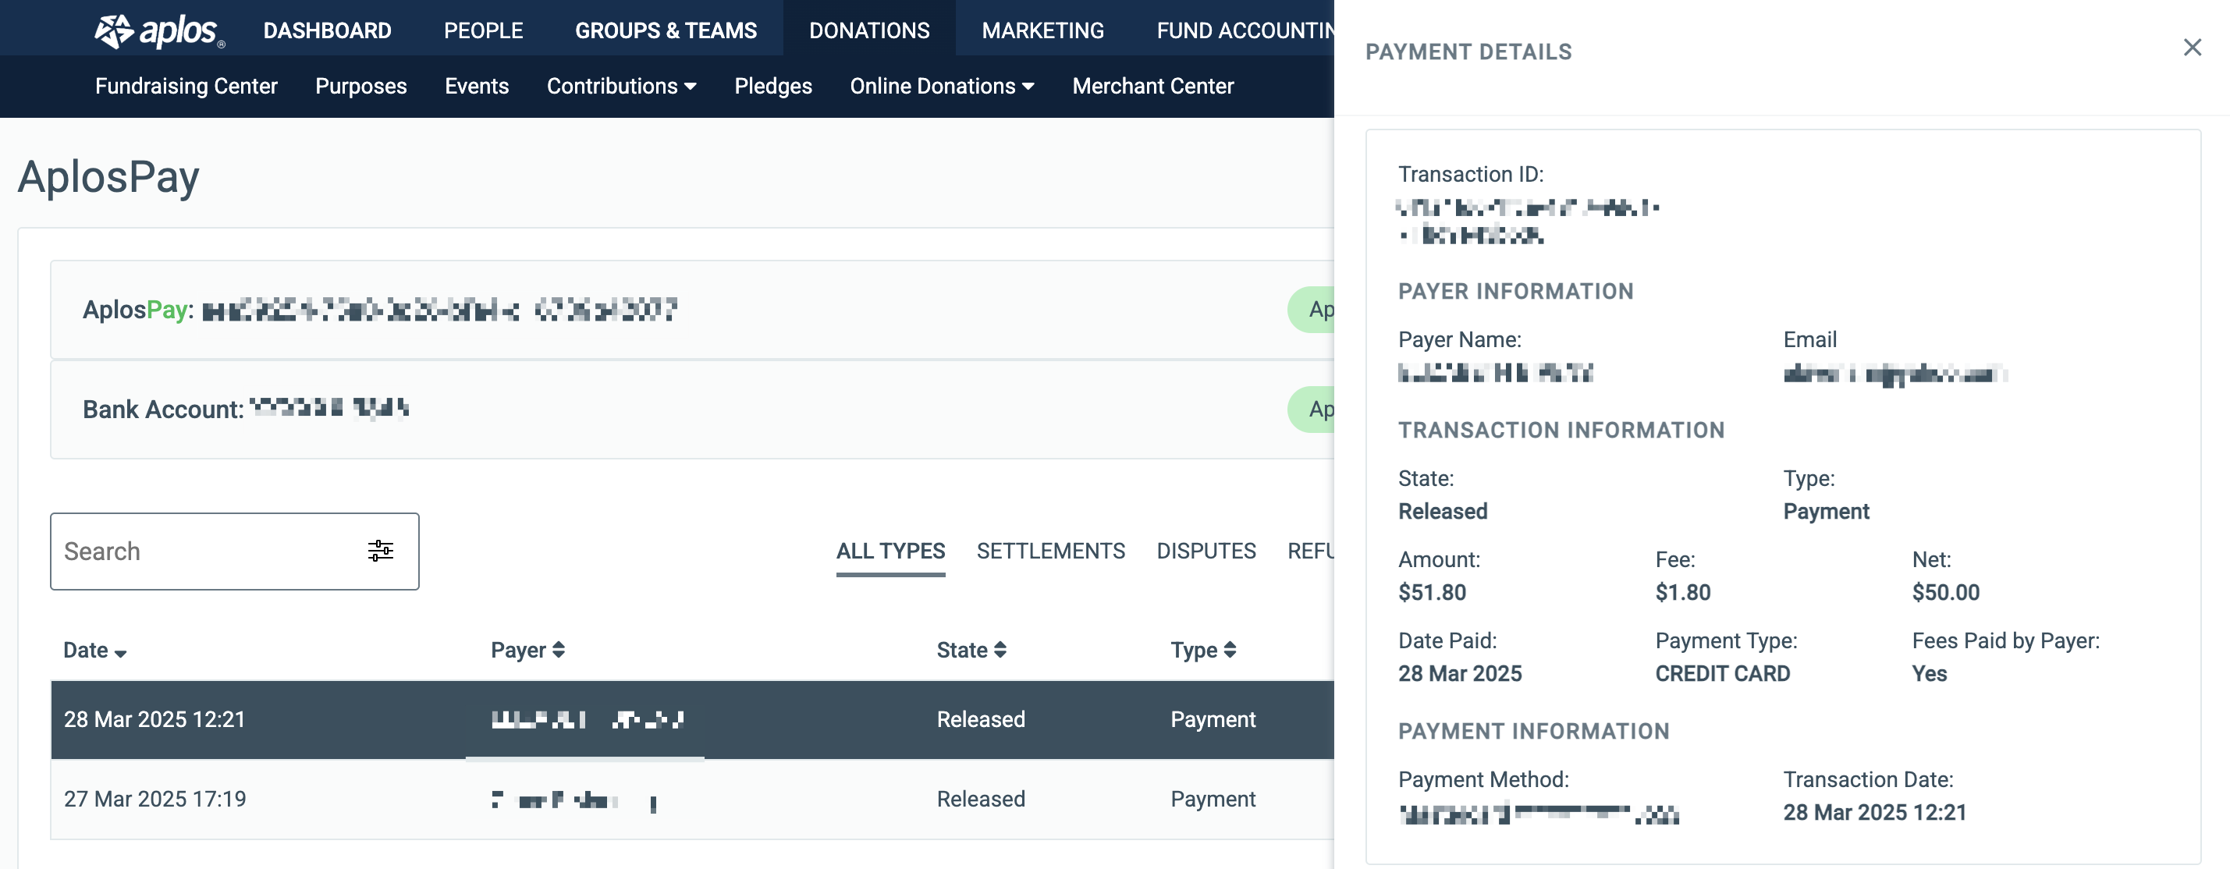Open Pledges page

click(773, 86)
